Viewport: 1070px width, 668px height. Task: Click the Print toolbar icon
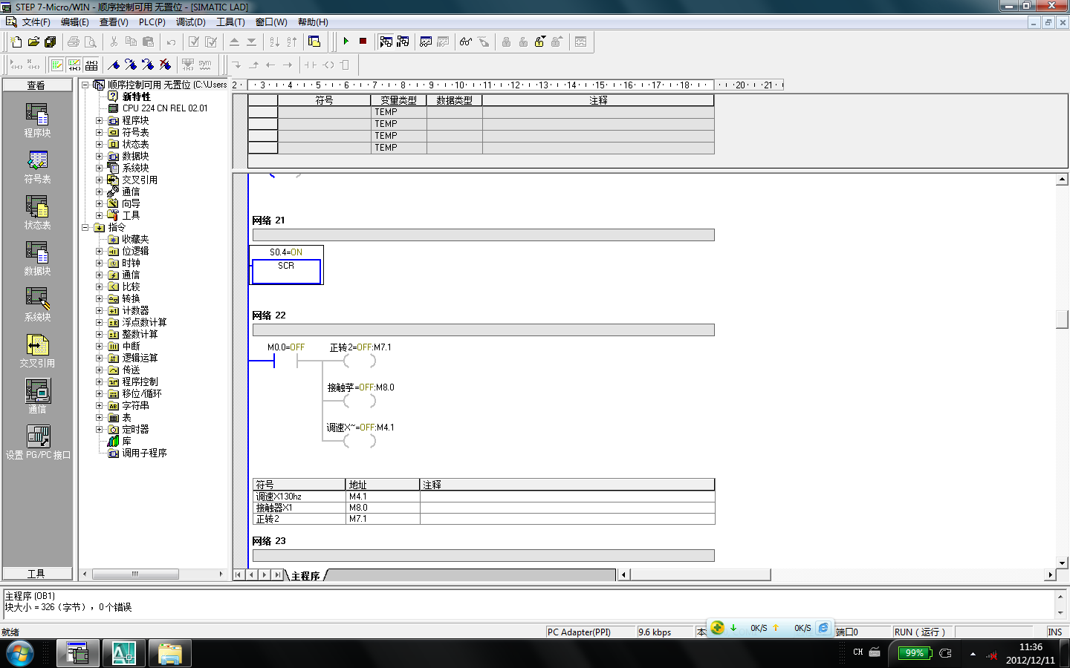[x=74, y=42]
